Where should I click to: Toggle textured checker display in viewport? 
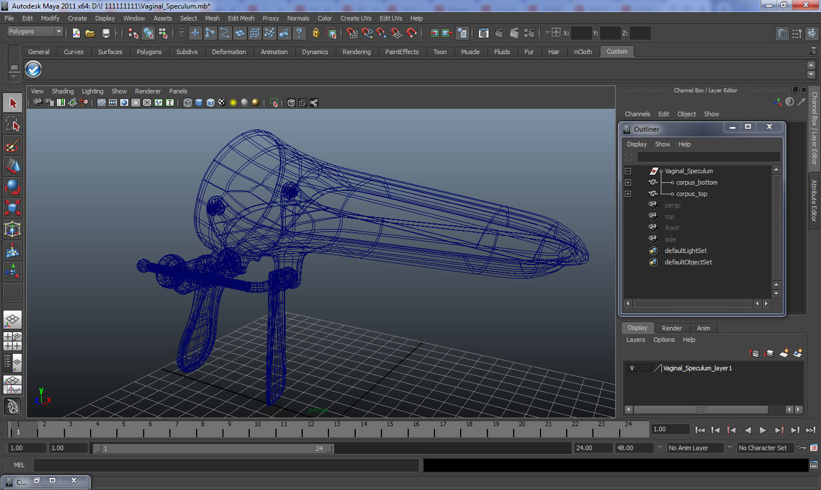point(222,103)
